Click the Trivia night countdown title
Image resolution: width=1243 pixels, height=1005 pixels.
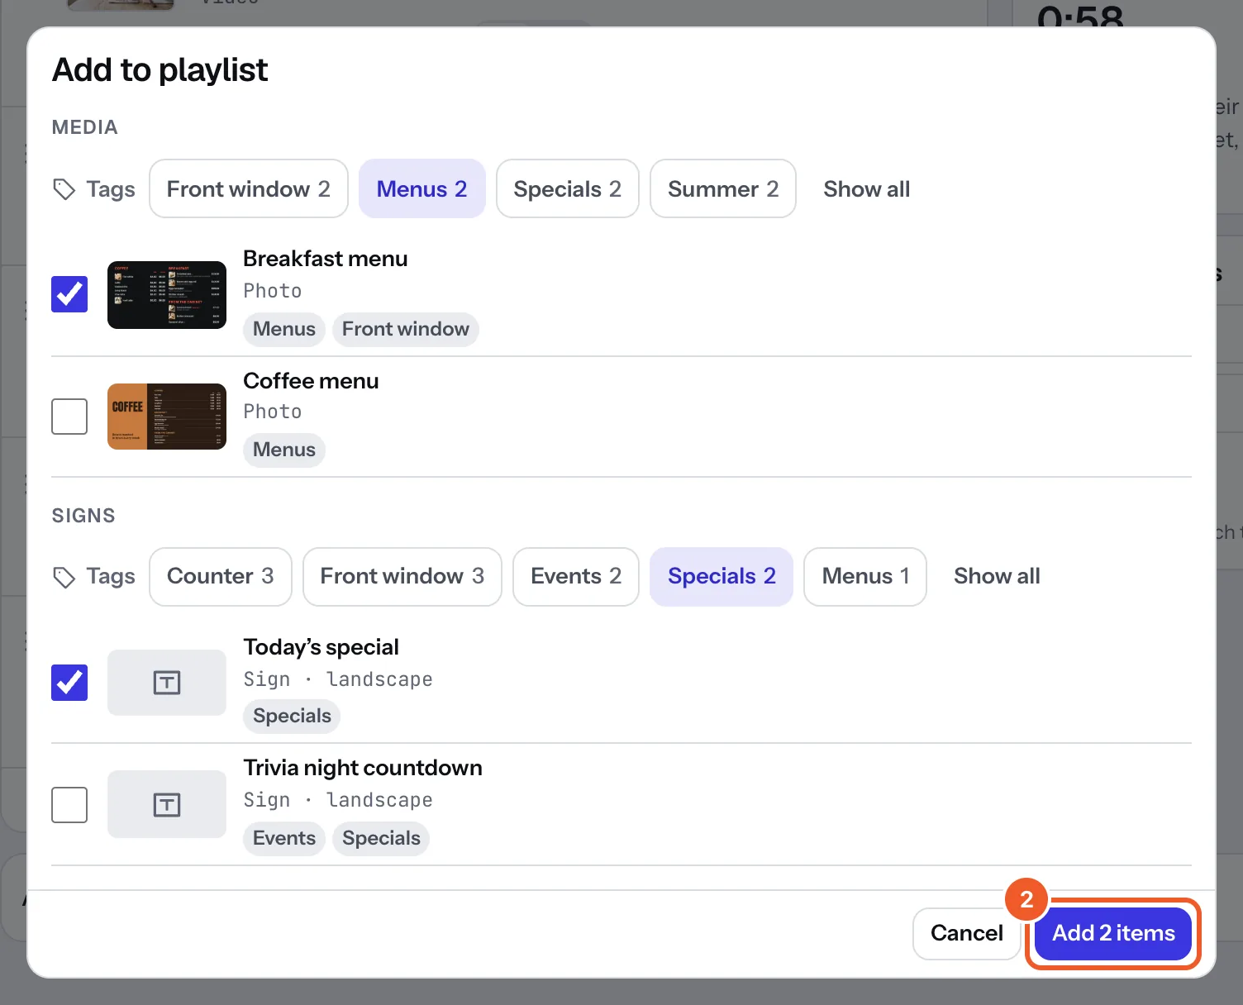pyautogui.click(x=363, y=768)
